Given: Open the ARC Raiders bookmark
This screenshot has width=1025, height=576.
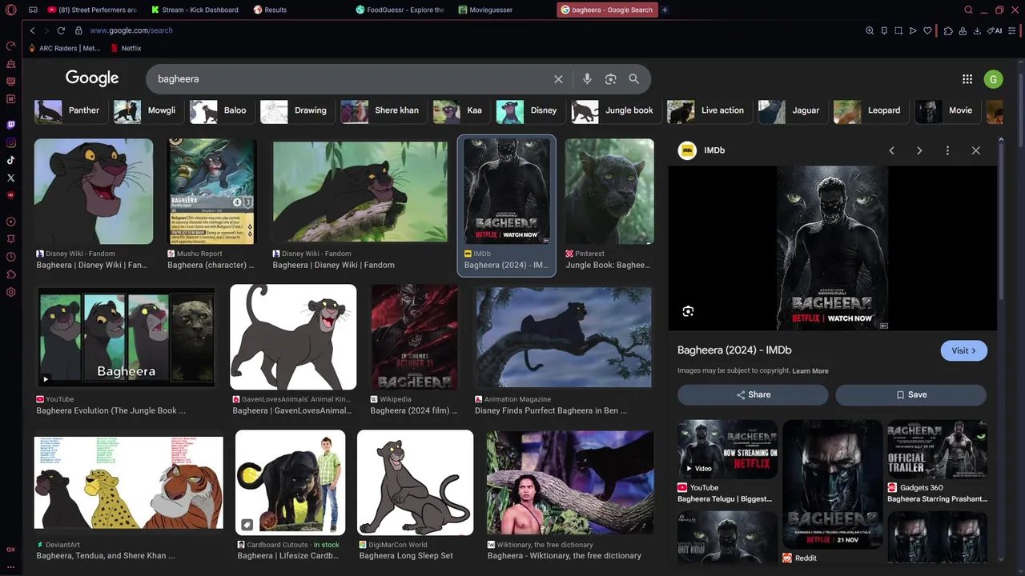Looking at the screenshot, I should (64, 48).
